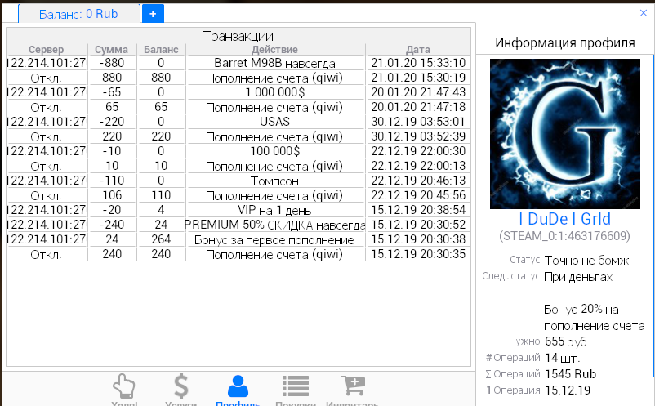
Task: Open the Покупки list icon
Action: [294, 387]
